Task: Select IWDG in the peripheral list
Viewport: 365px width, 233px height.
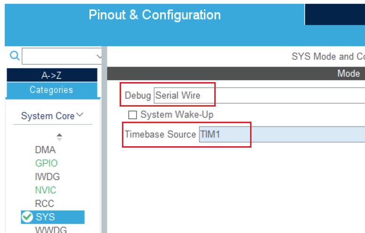Action: coord(47,177)
